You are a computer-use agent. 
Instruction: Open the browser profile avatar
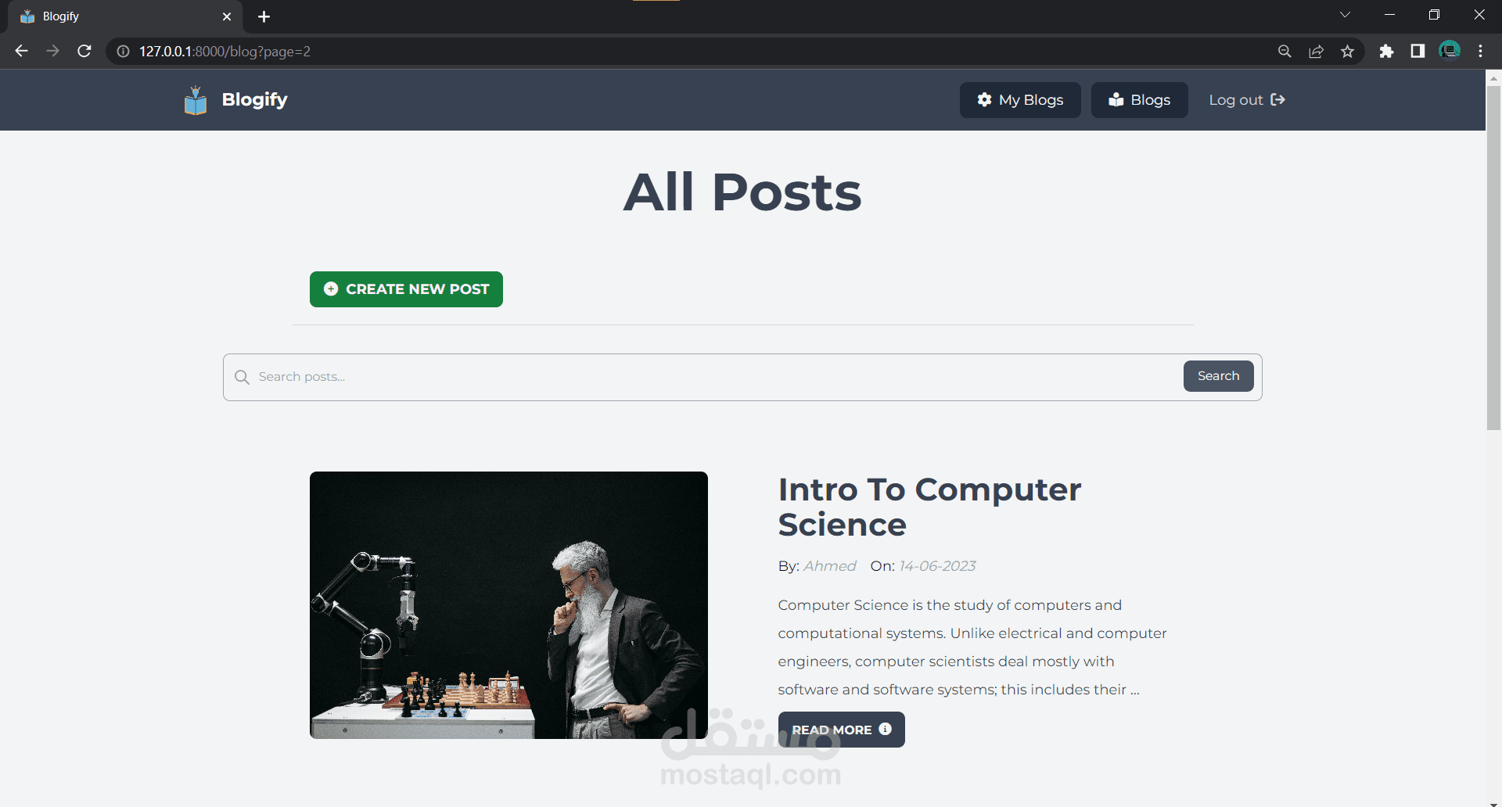(1450, 51)
